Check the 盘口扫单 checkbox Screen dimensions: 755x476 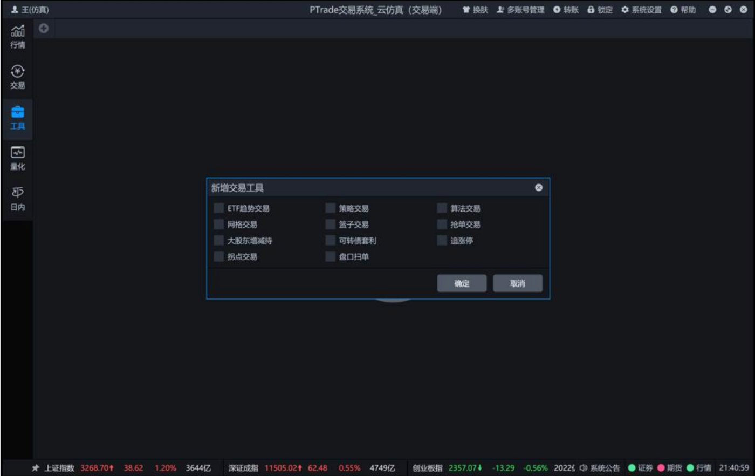click(330, 257)
